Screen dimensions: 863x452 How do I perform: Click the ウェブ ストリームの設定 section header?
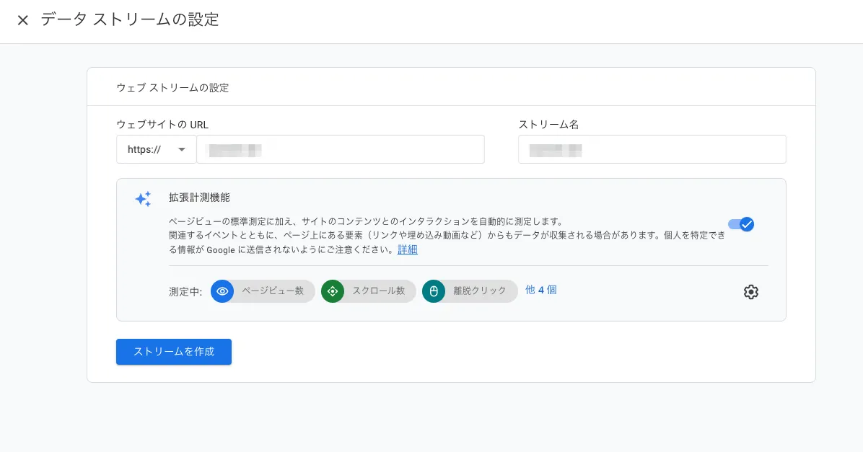(172, 87)
